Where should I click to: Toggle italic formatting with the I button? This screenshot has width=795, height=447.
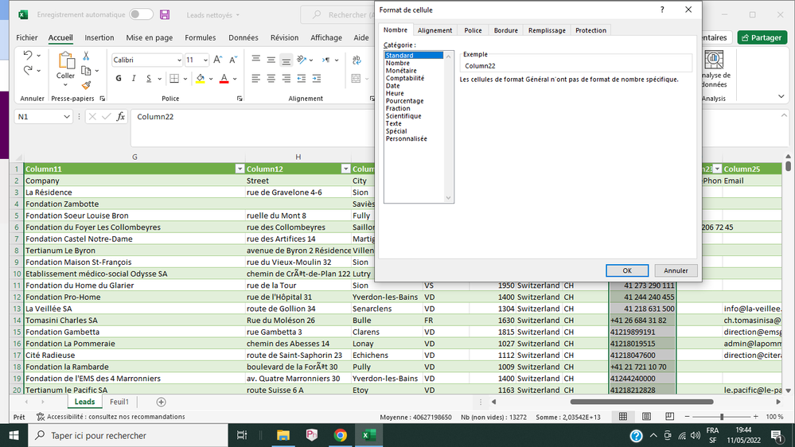point(134,78)
